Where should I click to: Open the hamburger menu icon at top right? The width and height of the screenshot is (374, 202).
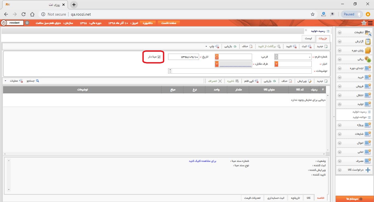point(370,23)
